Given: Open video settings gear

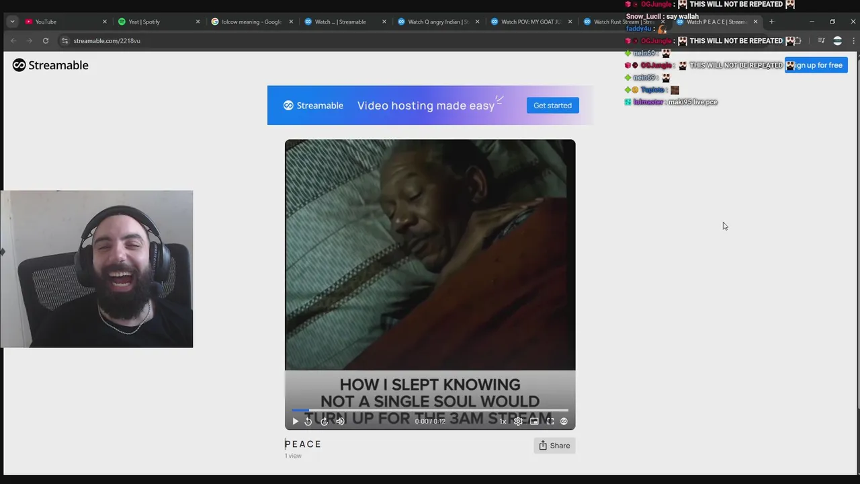Looking at the screenshot, I should 518,421.
